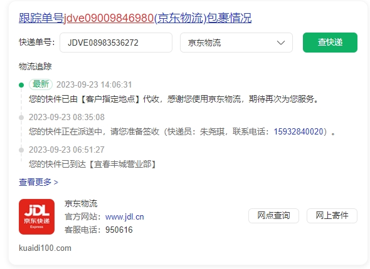This screenshot has height=269, width=370.
Task: Click the 网上寄件 button
Action: click(x=332, y=216)
